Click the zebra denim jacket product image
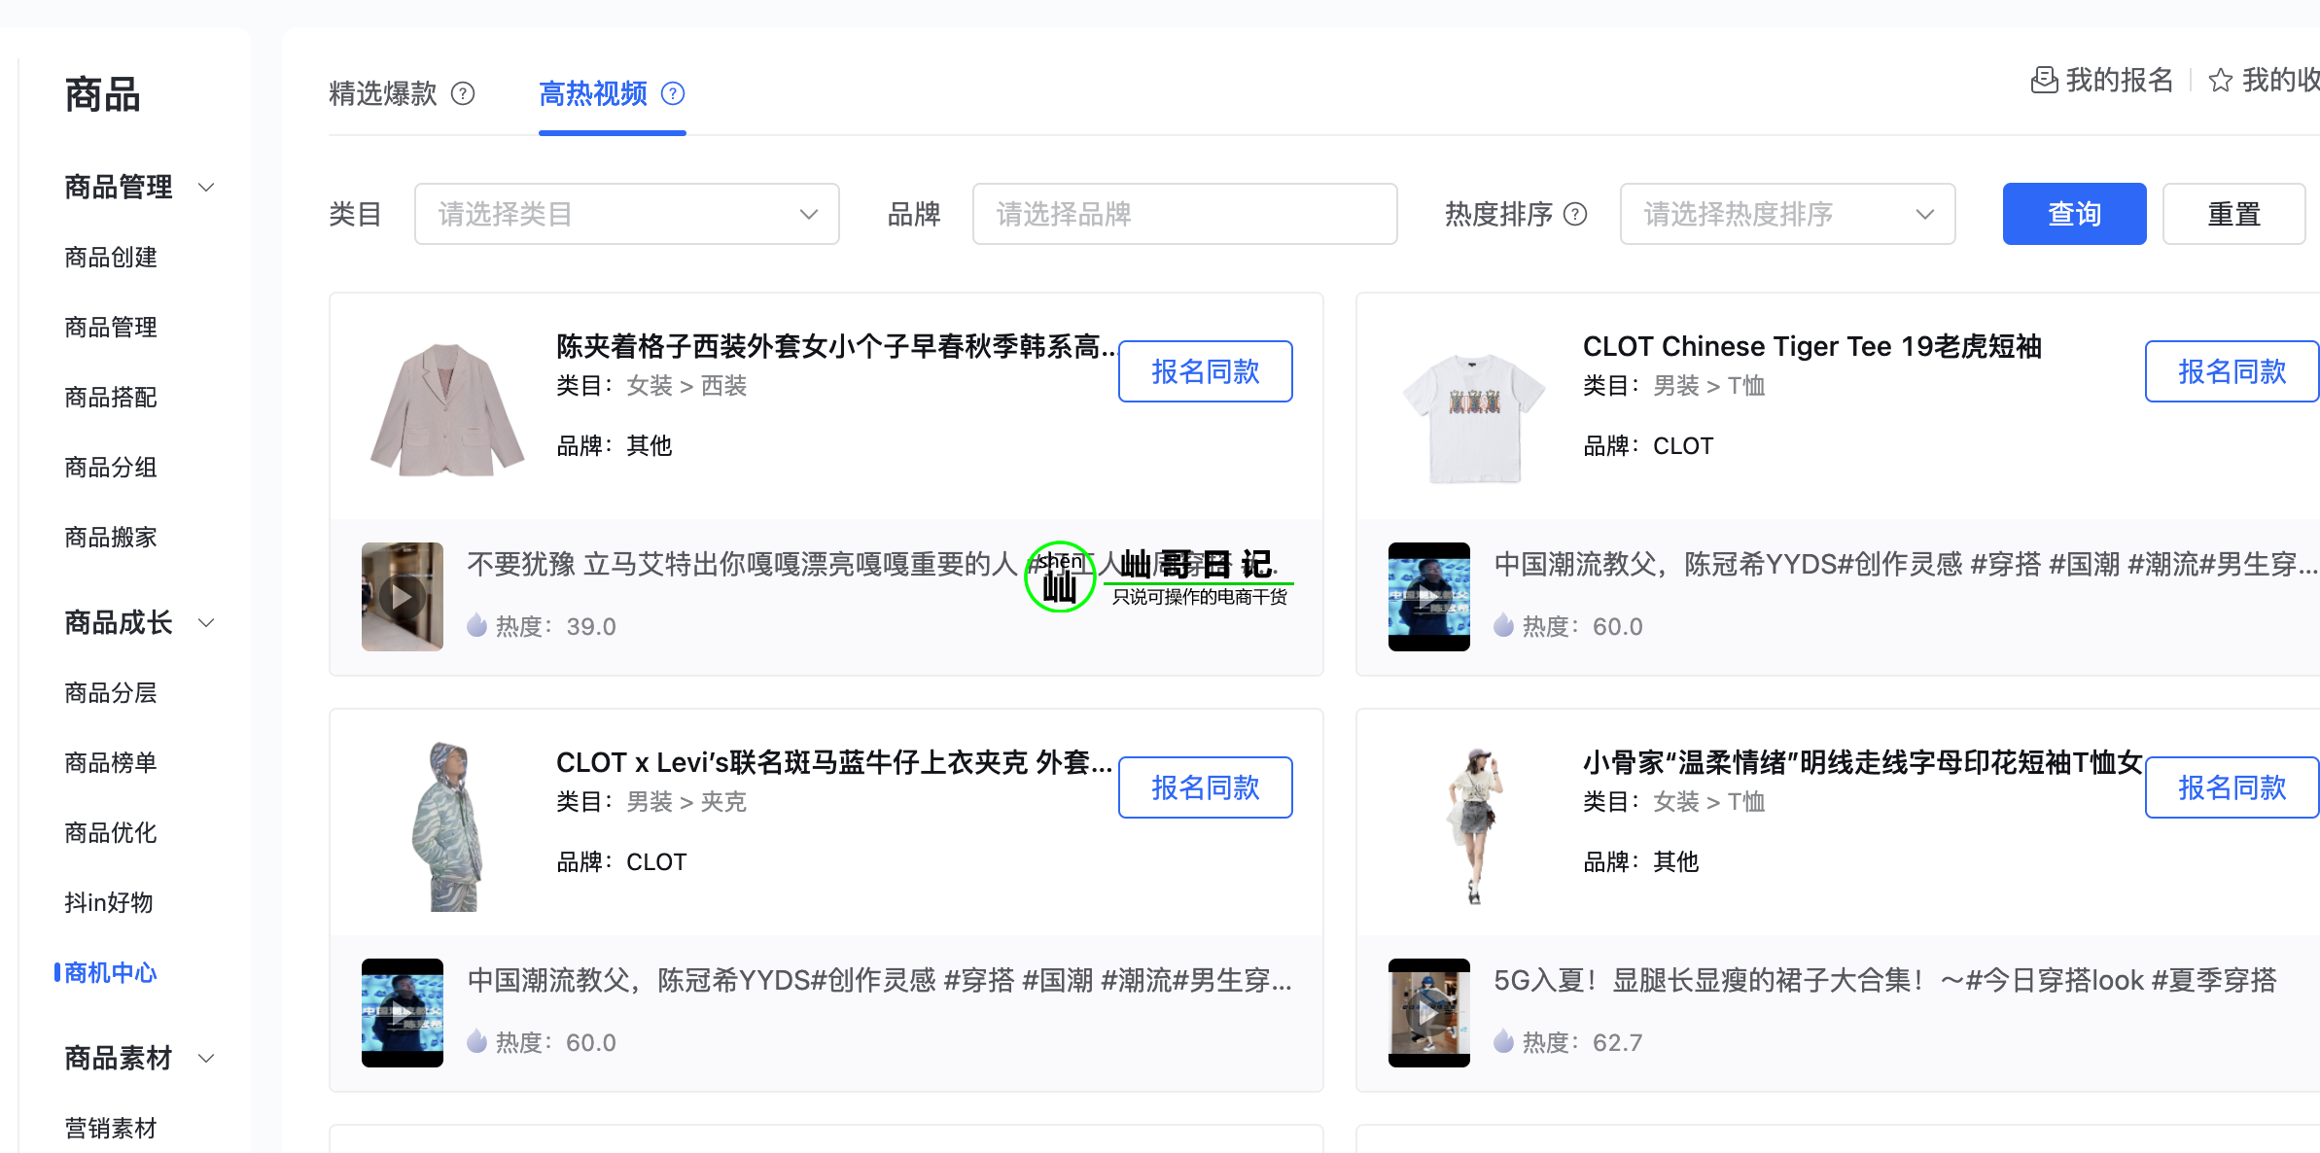2320x1153 pixels. pyautogui.click(x=447, y=826)
